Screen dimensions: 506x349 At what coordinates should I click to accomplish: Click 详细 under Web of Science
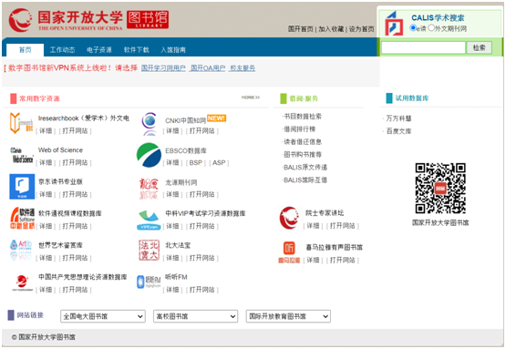coord(46,162)
